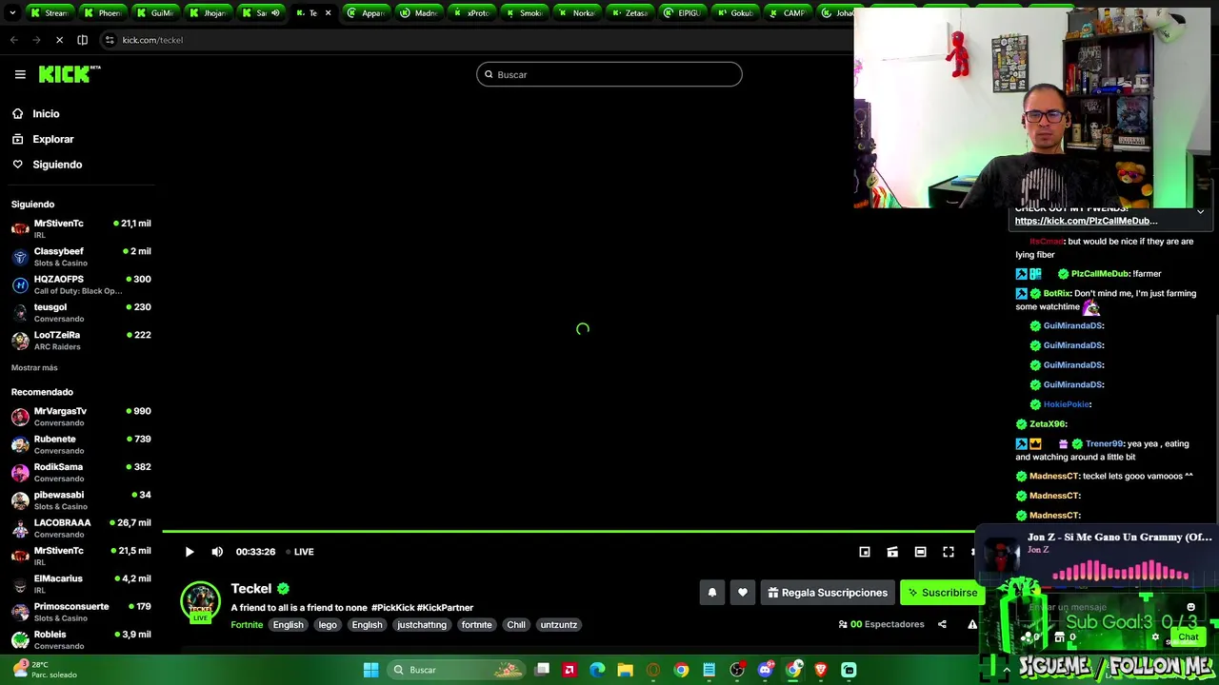
Task: Open kick.com/PlzCallMeDub link in chat
Action: click(1086, 221)
